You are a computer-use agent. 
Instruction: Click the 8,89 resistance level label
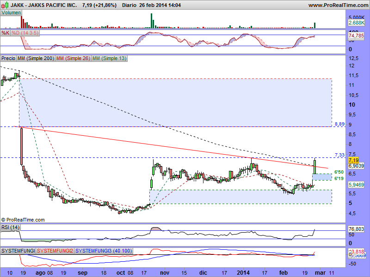click(x=339, y=124)
